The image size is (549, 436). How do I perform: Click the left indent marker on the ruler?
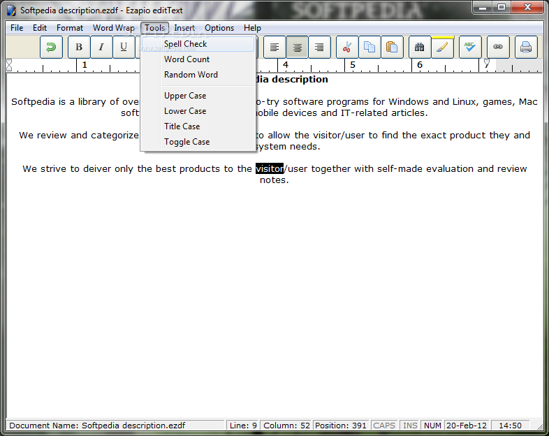[x=9, y=65]
